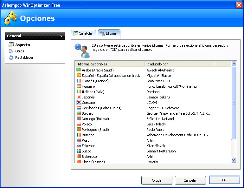
Task: Select Portugués (Brasil) language
Action: point(95,130)
